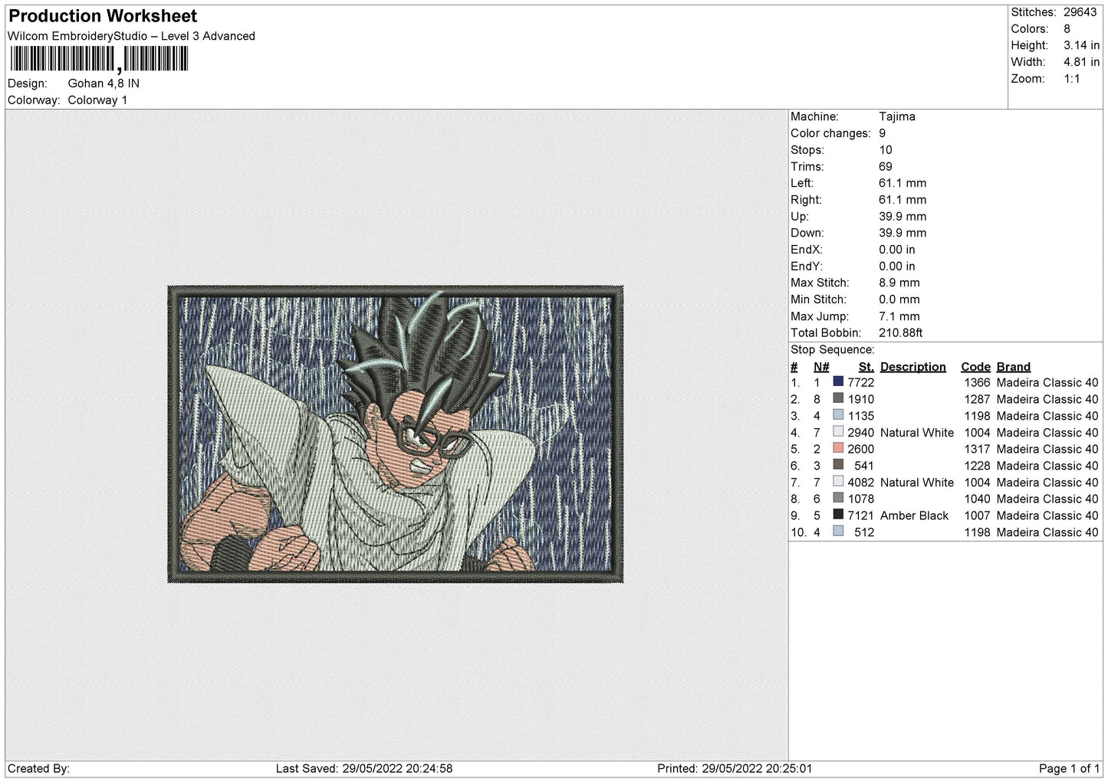This screenshot has height=782, width=1108.
Task: Click the Total Bobbin value 210.88ft
Action: point(901,333)
